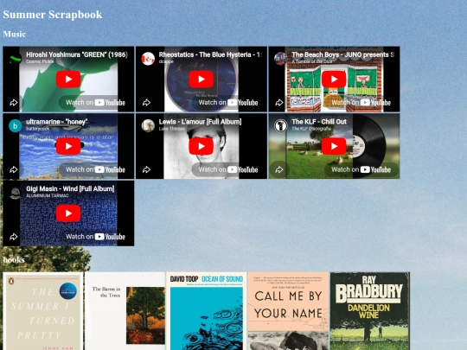Open Luke Thinnes channel avatar on Lewis video
Image resolution: width=467 pixels, height=350 pixels.
click(148, 125)
